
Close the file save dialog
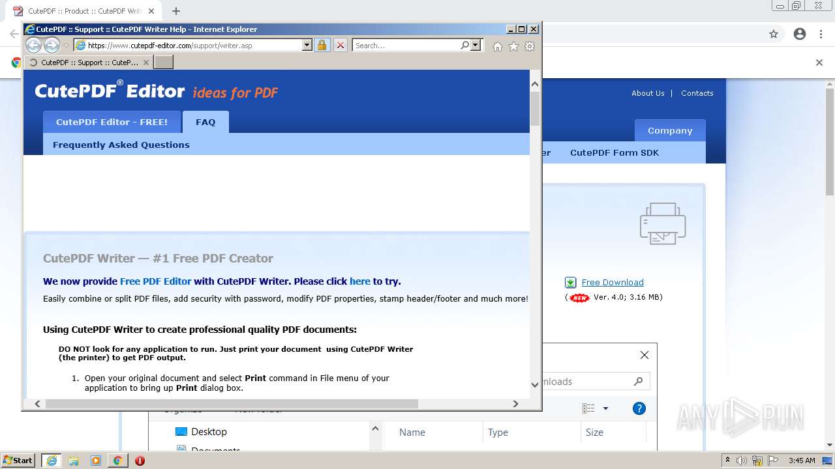pos(645,355)
